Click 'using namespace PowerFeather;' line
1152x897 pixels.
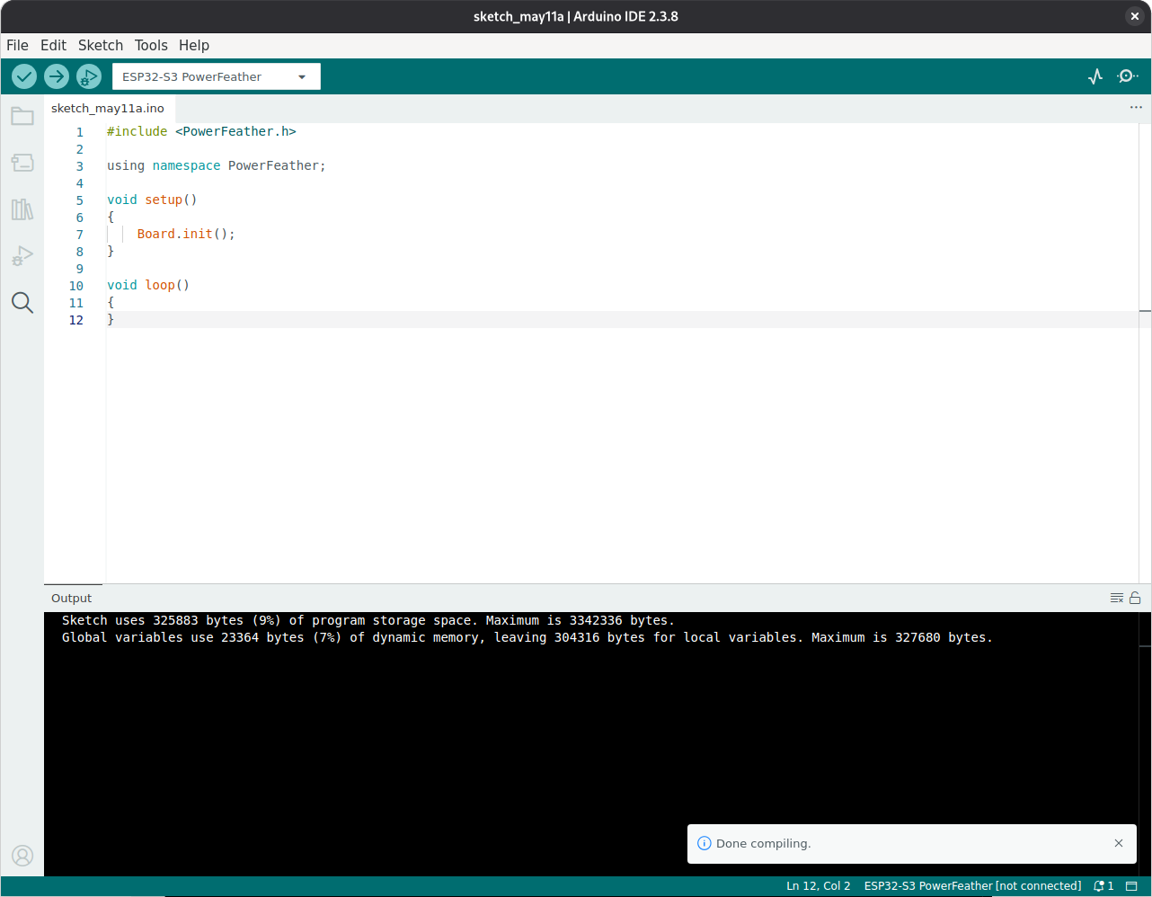(x=217, y=165)
